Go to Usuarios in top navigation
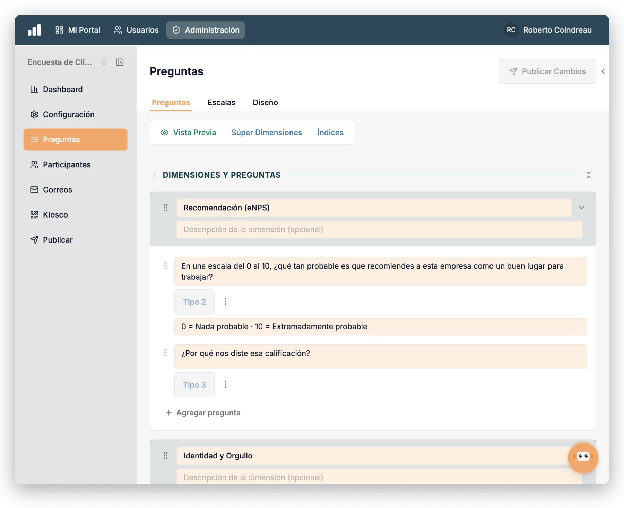 click(136, 30)
